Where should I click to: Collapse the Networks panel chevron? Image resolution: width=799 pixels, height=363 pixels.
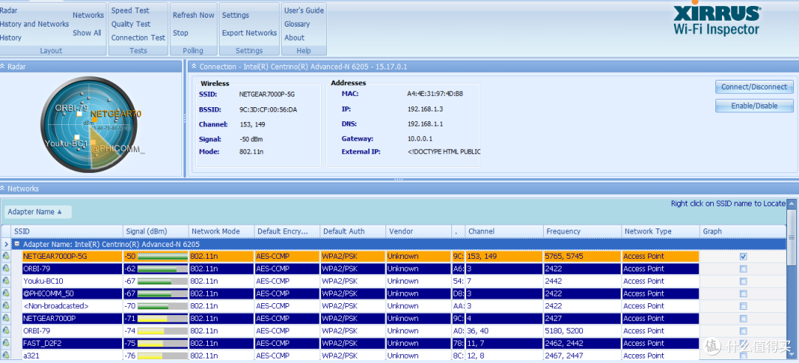pos(2,189)
